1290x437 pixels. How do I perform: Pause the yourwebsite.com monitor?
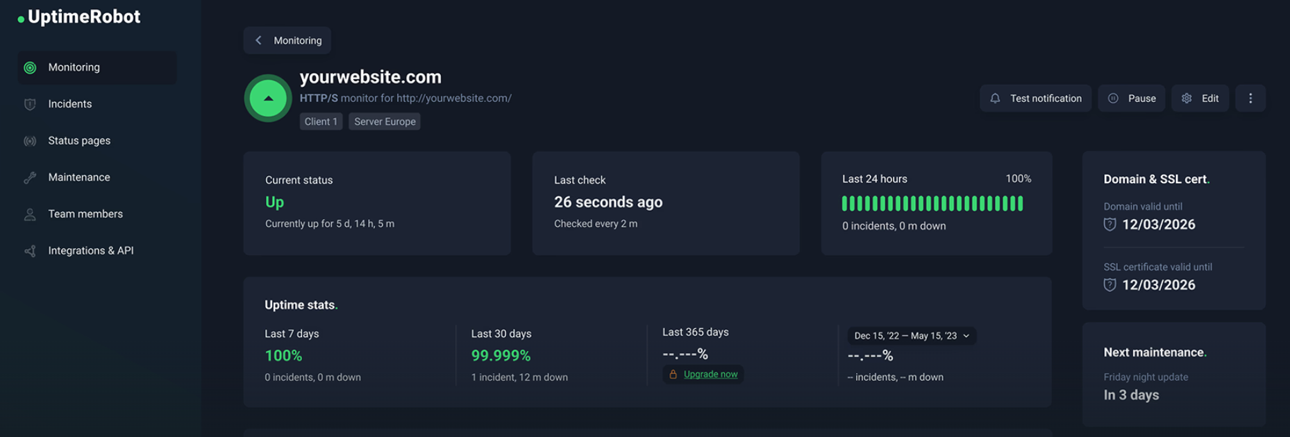[x=1132, y=98]
